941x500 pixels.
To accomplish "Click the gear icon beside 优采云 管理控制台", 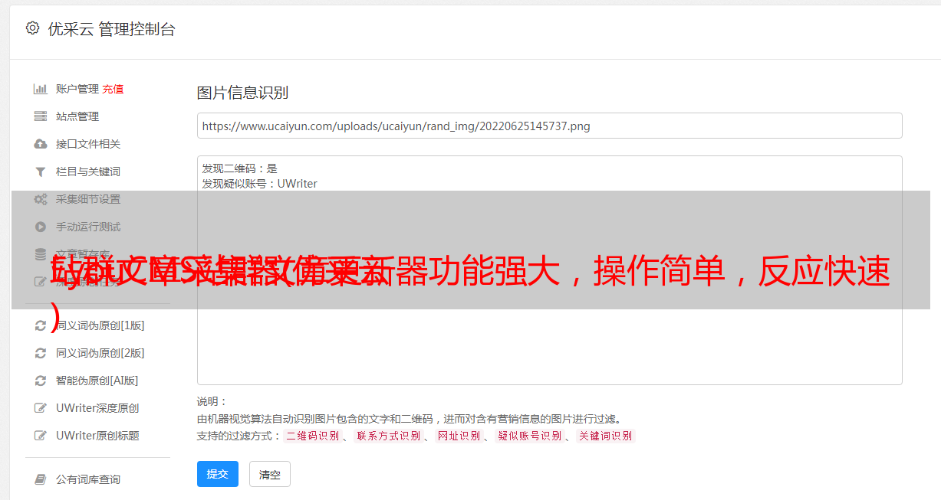I will (32, 28).
